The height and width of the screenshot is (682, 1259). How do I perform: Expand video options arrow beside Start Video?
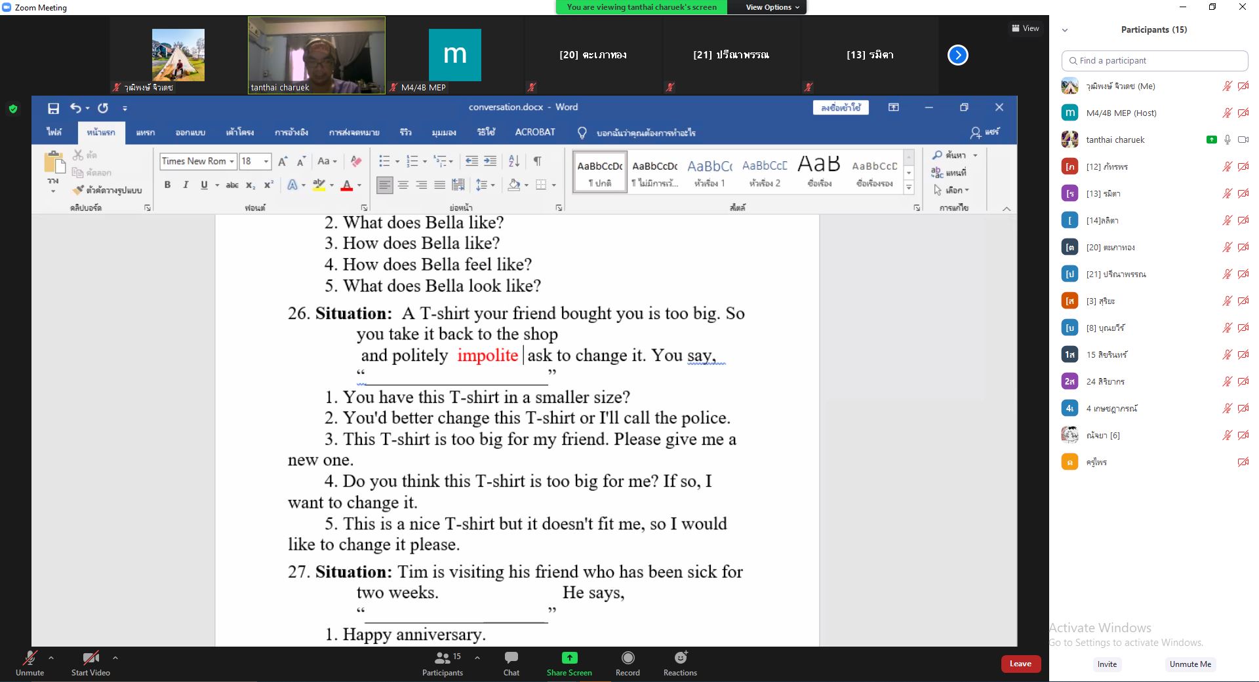[115, 657]
